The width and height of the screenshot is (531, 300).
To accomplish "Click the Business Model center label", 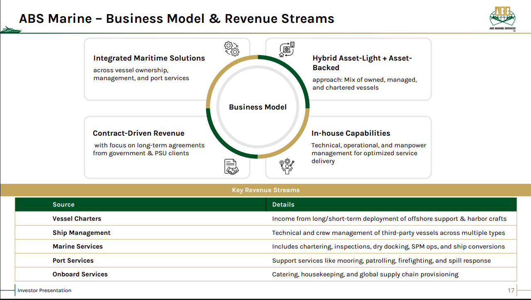I will (x=258, y=107).
